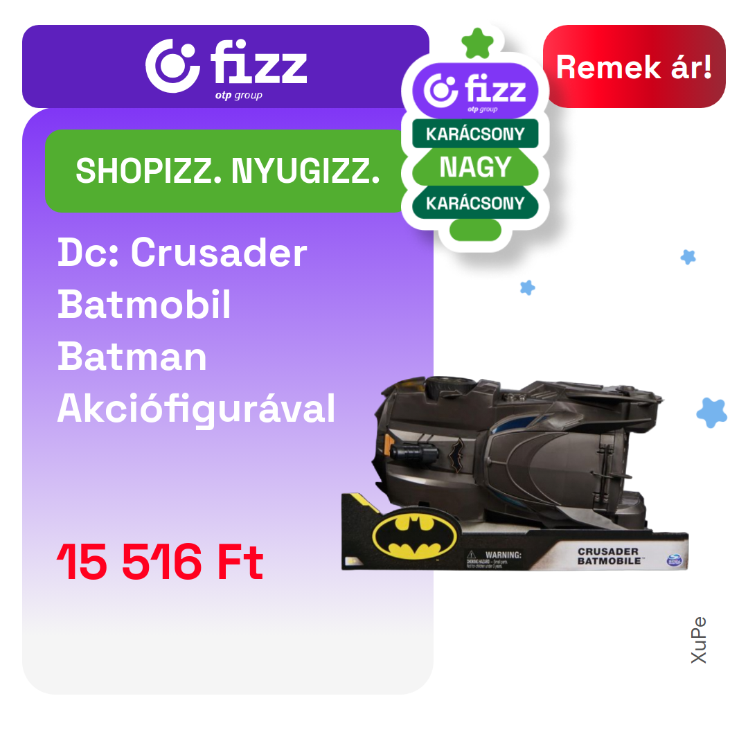Viewport: 748px width, 748px height.
Task: Click the green tree trunk base
Action: point(475,230)
